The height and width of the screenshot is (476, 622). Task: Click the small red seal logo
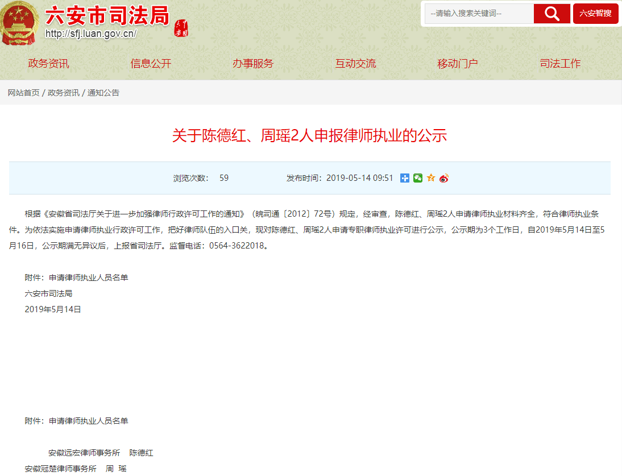[181, 28]
